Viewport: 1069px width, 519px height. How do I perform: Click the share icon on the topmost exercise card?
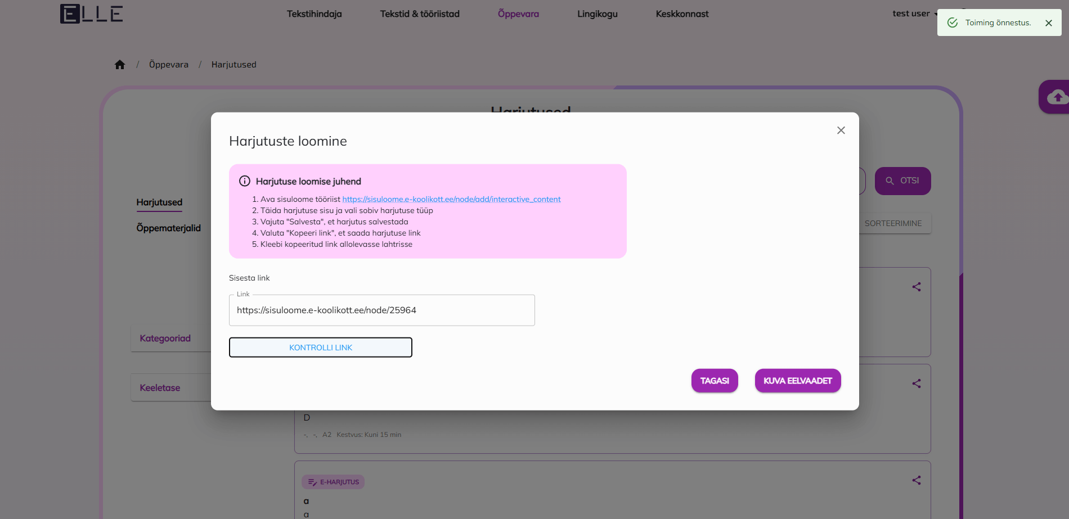(x=916, y=287)
